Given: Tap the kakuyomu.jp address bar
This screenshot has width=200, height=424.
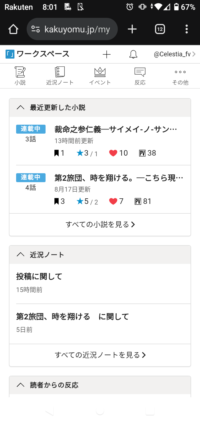Looking at the screenshot, I should [72, 29].
